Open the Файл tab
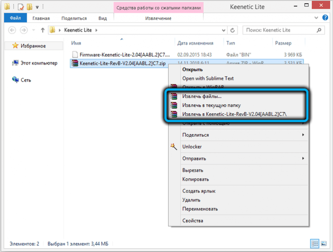The image size is (333, 252). pyautogui.click(x=15, y=18)
